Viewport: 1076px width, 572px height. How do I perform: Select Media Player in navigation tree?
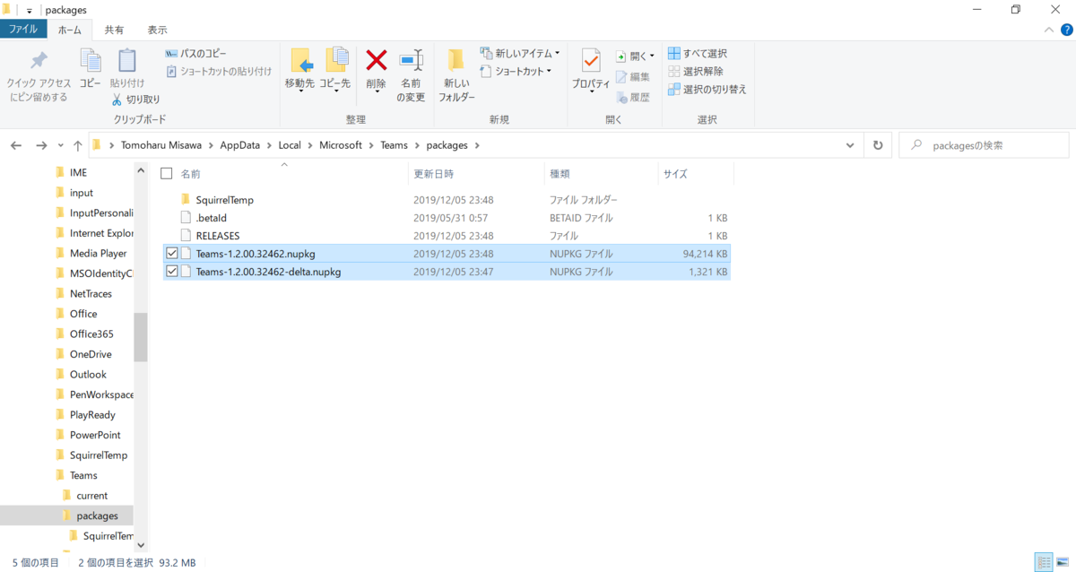[98, 254]
